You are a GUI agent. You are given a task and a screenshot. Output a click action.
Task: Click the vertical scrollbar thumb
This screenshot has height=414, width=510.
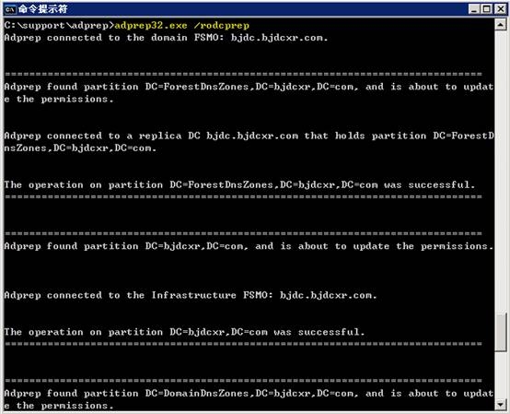point(501,332)
